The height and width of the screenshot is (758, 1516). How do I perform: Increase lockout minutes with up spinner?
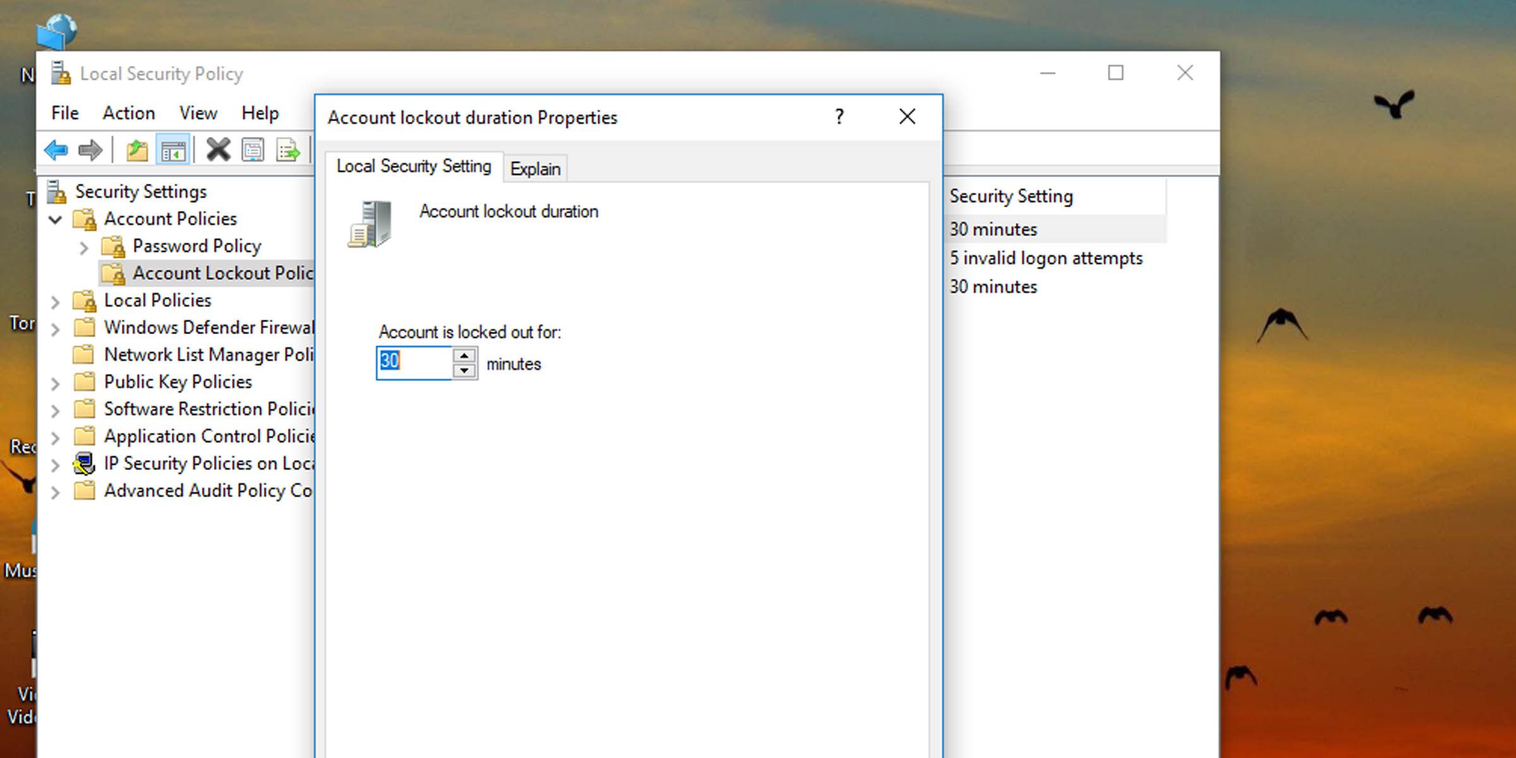pos(464,356)
